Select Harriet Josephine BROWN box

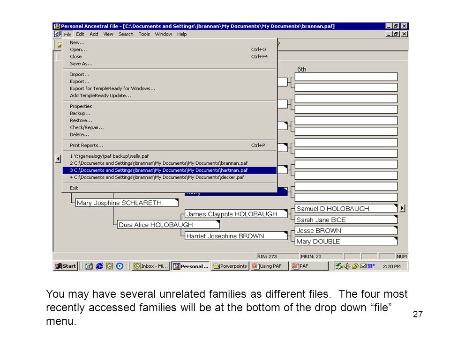[236, 236]
